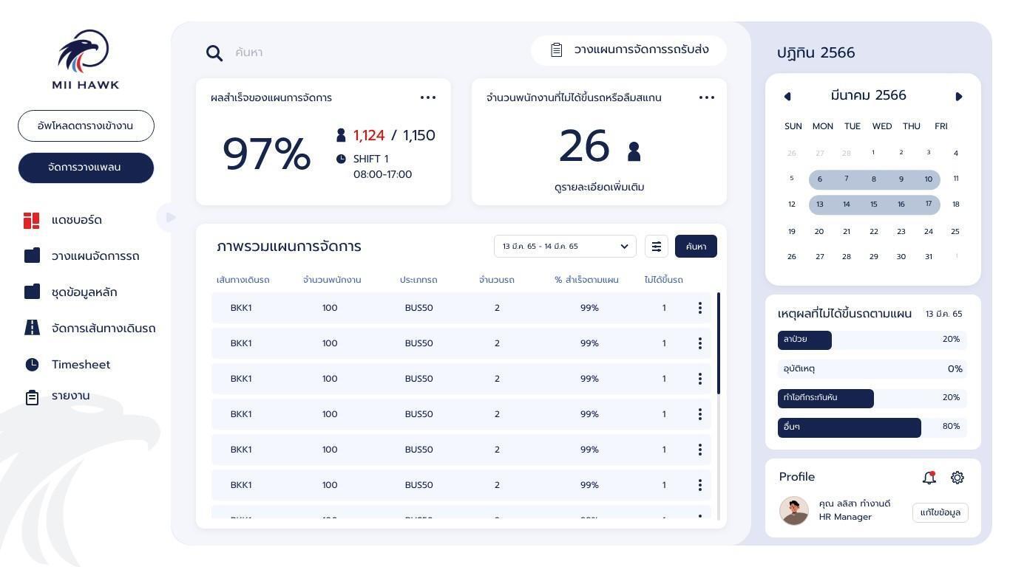Click the HR Manager profile avatar
This screenshot has height=567, width=1010.
794,510
